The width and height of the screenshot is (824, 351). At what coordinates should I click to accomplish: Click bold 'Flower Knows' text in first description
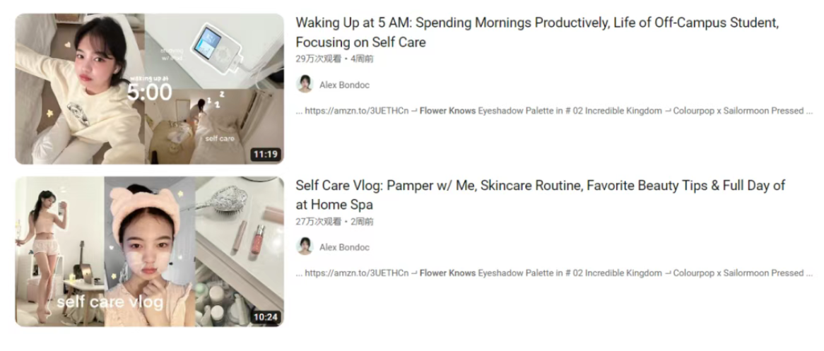pos(447,111)
